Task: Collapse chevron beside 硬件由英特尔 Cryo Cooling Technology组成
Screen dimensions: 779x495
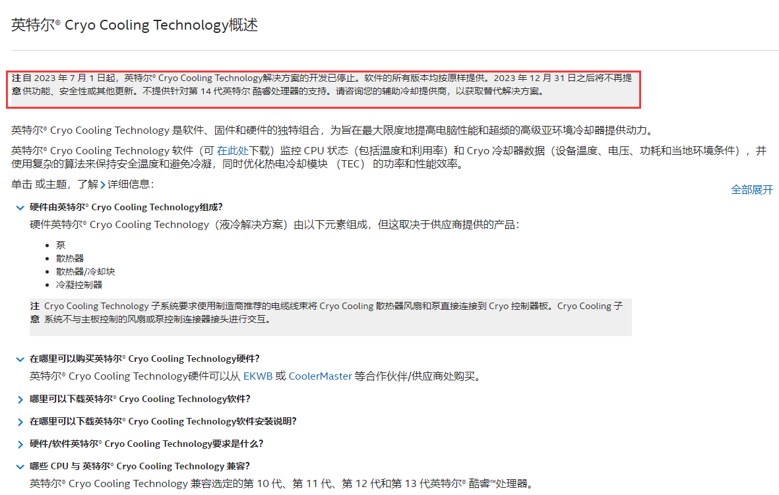Action: [20, 208]
